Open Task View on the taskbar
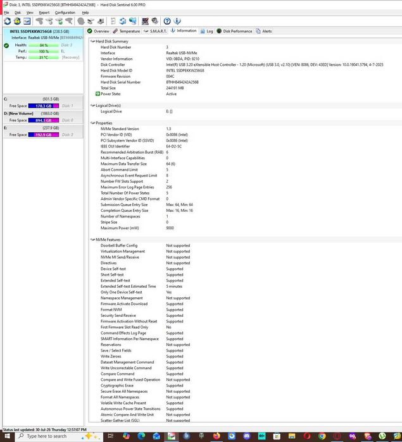Image resolution: width=402 pixels, height=442 pixels. pos(111,436)
